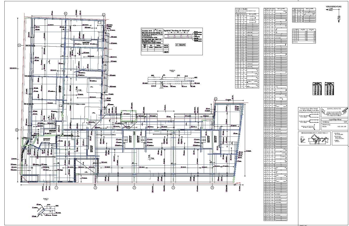Viewport: 349px width, 226px height.
Task: Click grid axis bubble 2
Action: pyautogui.click(x=95, y=188)
